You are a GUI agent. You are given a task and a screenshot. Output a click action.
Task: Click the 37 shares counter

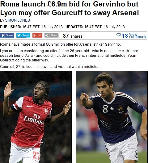pyautogui.click(x=73, y=36)
